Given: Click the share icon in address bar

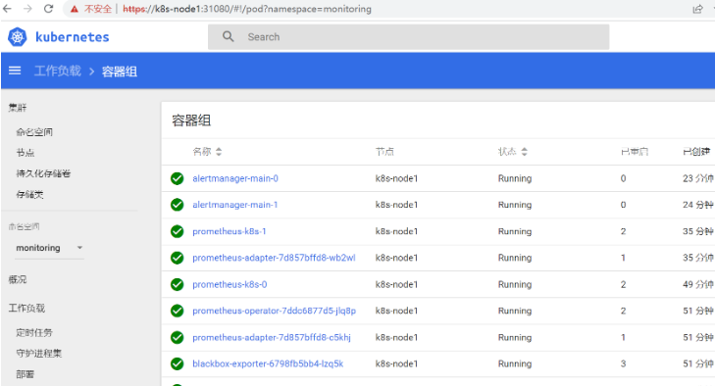Looking at the screenshot, I should click(x=697, y=9).
